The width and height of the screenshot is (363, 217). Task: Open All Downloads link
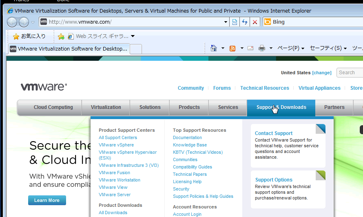click(113, 213)
